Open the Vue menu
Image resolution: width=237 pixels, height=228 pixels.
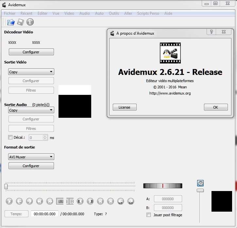(x=56, y=13)
